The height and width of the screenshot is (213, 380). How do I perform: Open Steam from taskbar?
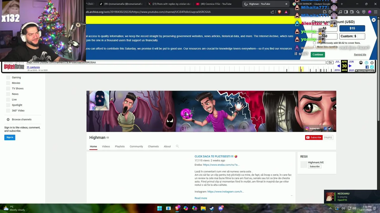[x=212, y=208]
